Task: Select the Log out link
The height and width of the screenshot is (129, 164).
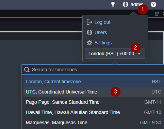Action: tap(102, 22)
